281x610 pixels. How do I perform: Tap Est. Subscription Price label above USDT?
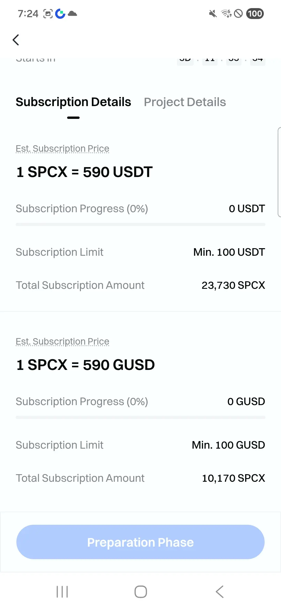point(62,149)
